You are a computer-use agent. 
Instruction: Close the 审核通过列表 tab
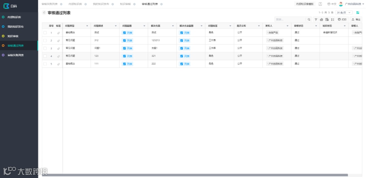(x=161, y=4)
